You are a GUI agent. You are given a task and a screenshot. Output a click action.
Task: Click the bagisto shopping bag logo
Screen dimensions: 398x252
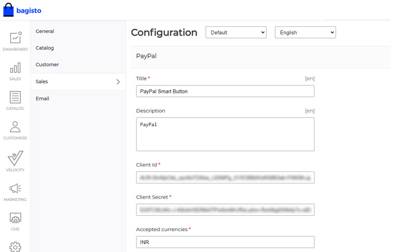tap(9, 10)
